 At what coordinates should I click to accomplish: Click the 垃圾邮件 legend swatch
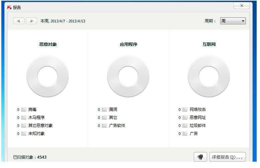tap(185, 126)
